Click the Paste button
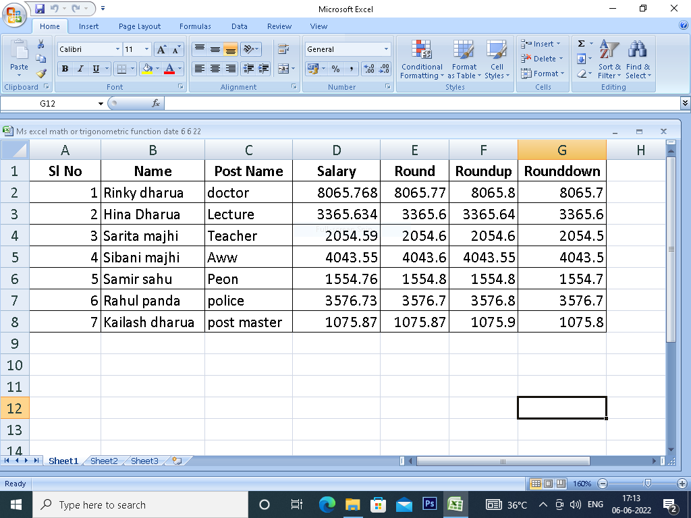The height and width of the screenshot is (518, 691). click(19, 57)
